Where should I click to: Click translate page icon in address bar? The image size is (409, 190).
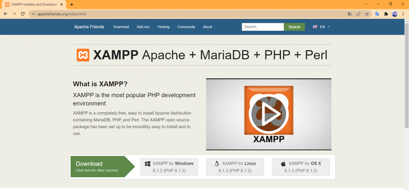click(x=350, y=14)
